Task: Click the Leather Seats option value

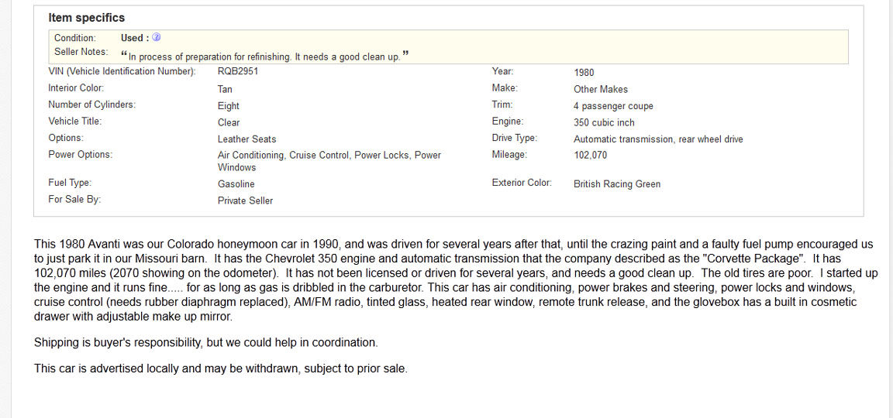Action: [247, 139]
